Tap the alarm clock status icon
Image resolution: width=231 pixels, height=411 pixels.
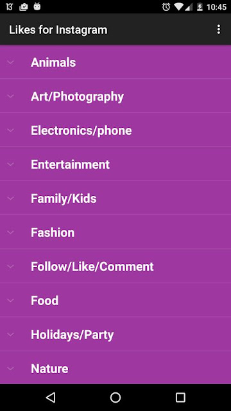pyautogui.click(x=166, y=7)
